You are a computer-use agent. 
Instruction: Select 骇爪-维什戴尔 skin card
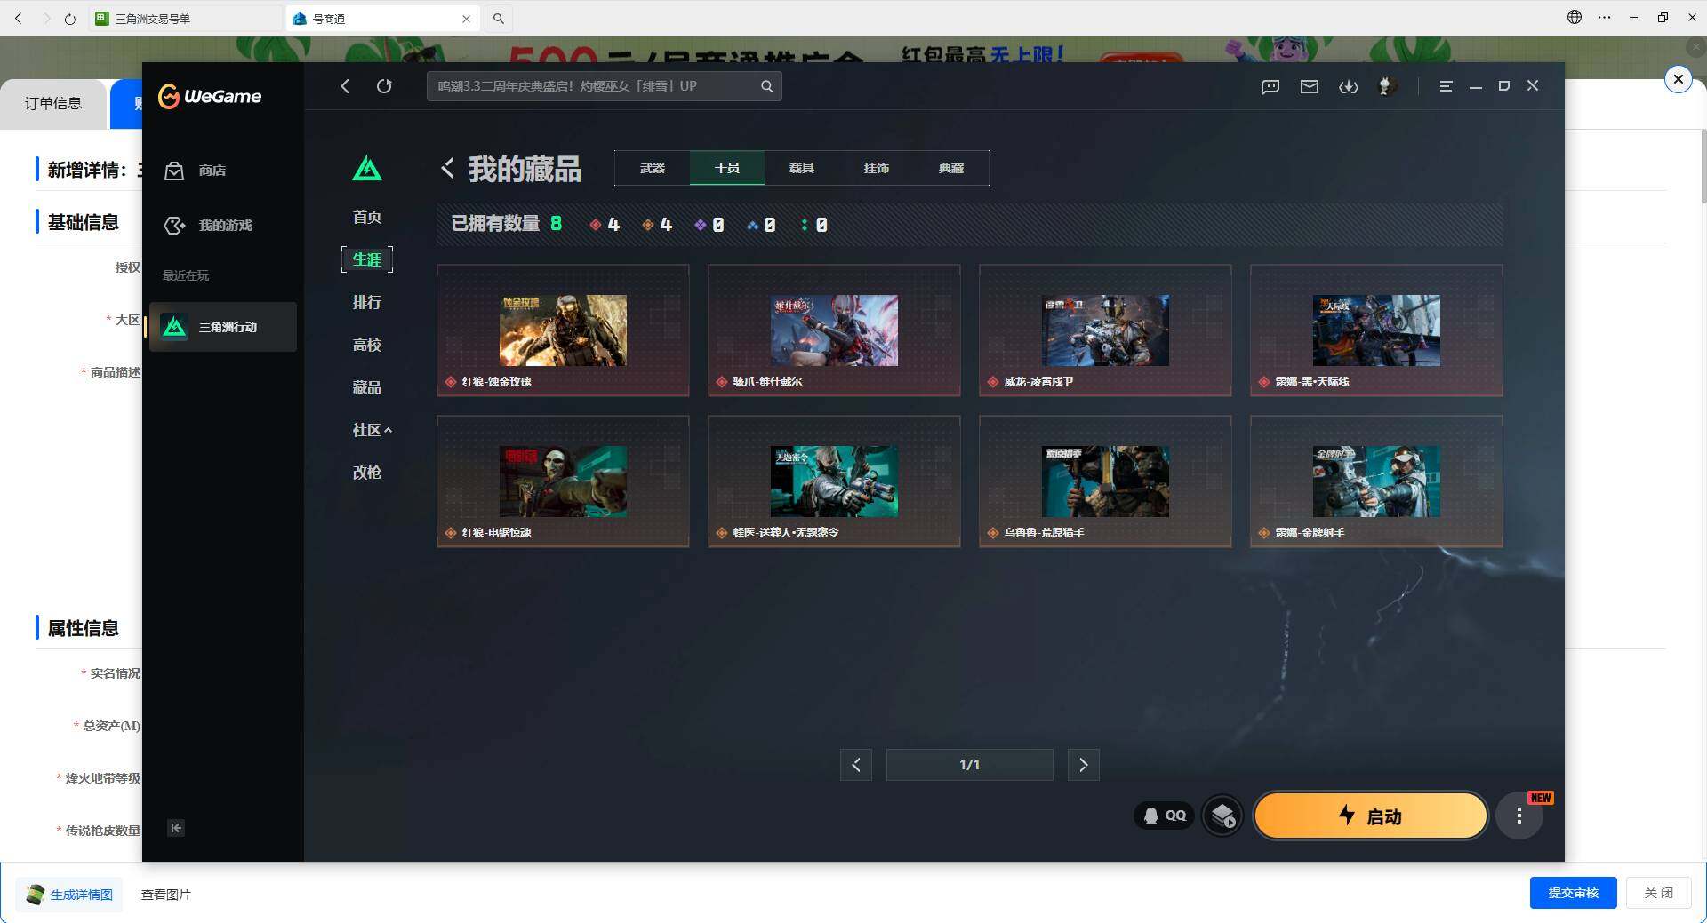(834, 330)
